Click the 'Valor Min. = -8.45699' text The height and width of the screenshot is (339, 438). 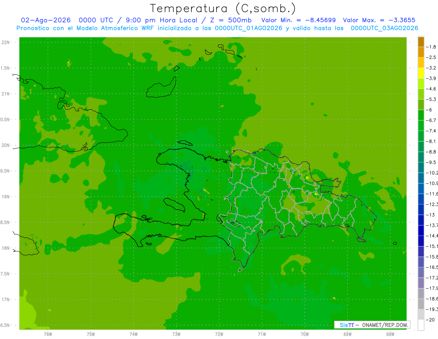coord(299,20)
